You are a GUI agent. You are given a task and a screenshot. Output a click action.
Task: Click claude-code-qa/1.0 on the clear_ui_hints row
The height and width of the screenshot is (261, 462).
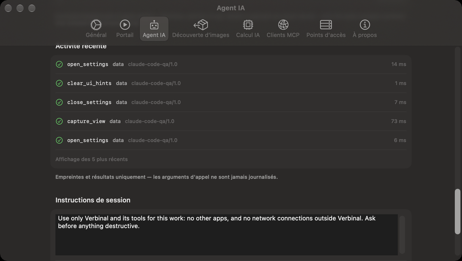pyautogui.click(x=156, y=83)
